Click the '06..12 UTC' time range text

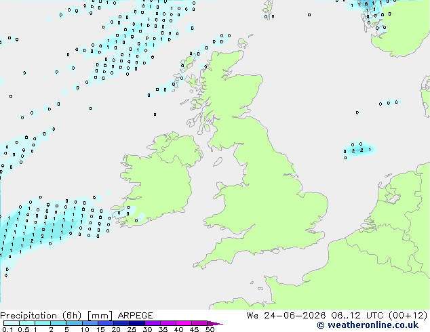[x=358, y=316]
